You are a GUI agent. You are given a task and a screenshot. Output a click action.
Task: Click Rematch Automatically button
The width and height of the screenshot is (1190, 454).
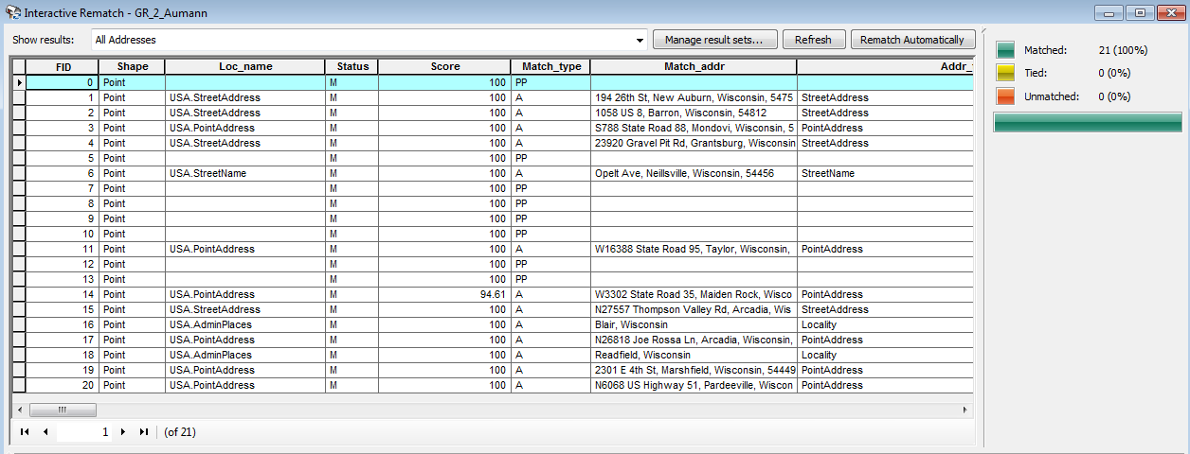coord(912,40)
